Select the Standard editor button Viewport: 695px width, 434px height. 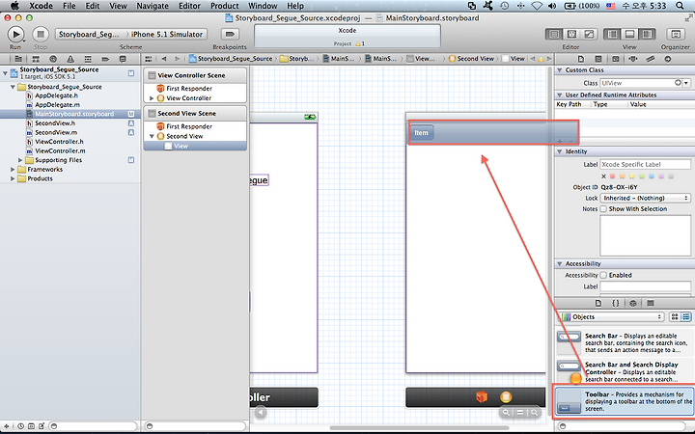(554, 34)
